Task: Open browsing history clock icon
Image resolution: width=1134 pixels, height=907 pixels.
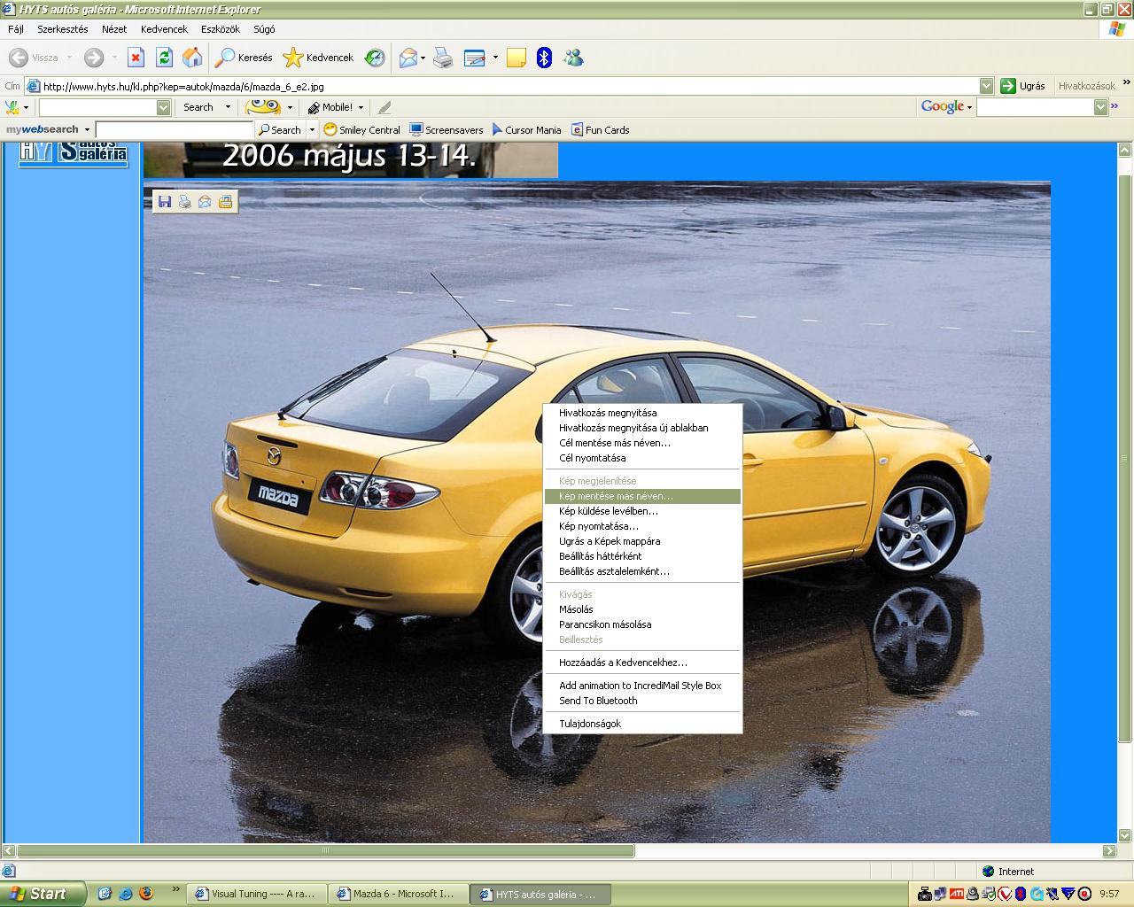Action: (375, 58)
